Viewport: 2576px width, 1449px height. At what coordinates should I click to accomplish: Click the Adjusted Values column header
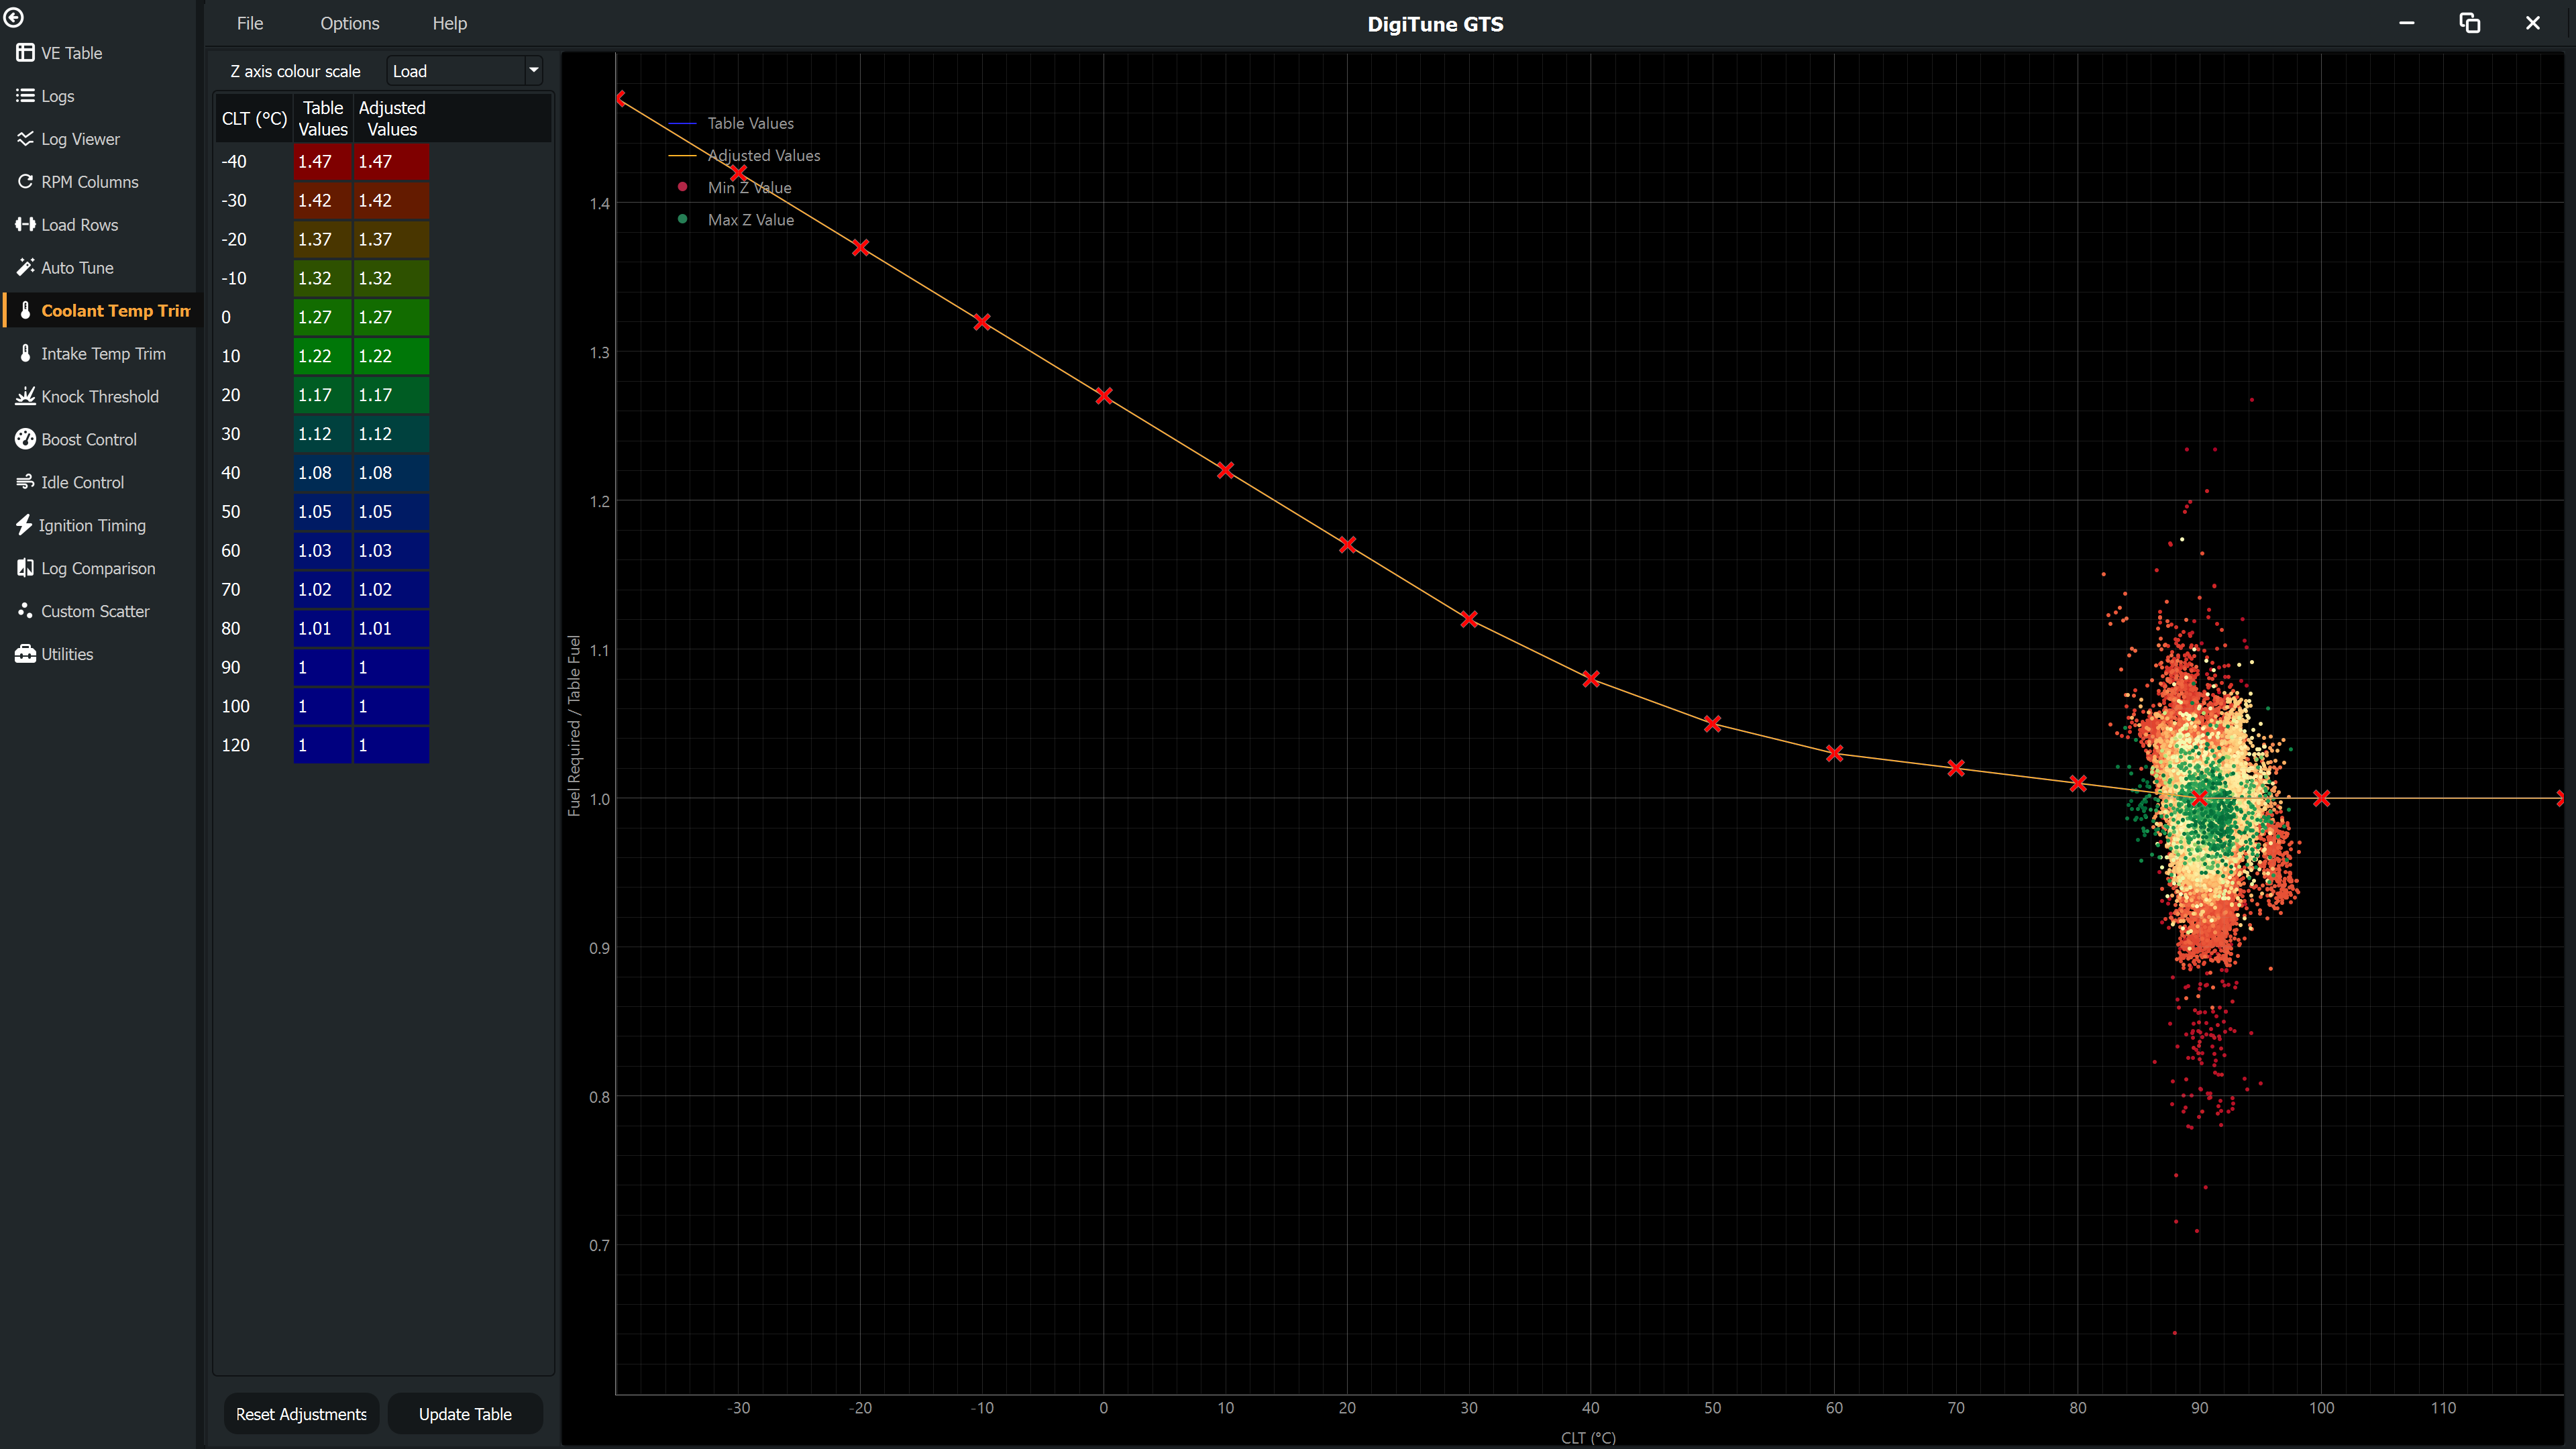392,118
